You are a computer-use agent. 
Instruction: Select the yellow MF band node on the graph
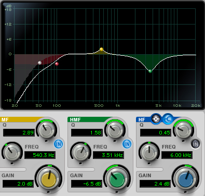click(102, 50)
